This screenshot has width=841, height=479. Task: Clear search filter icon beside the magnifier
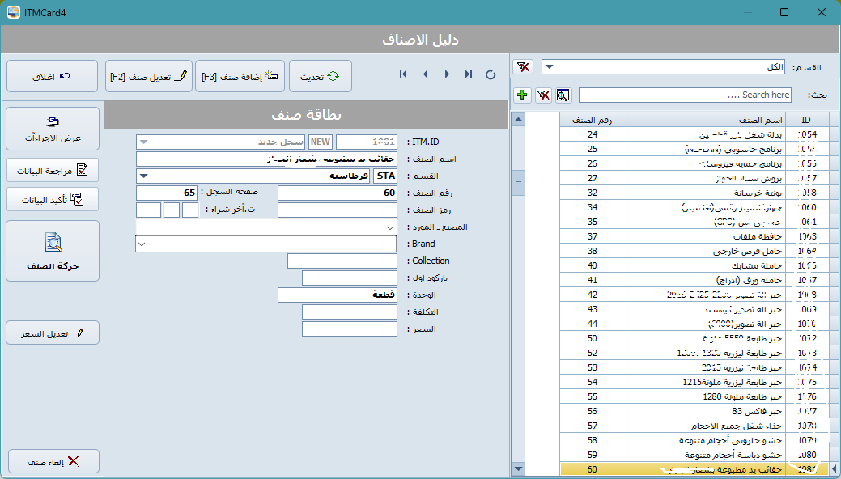click(542, 95)
